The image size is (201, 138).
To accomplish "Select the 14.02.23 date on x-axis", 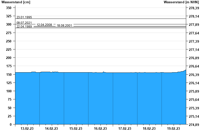I will (52, 129).
